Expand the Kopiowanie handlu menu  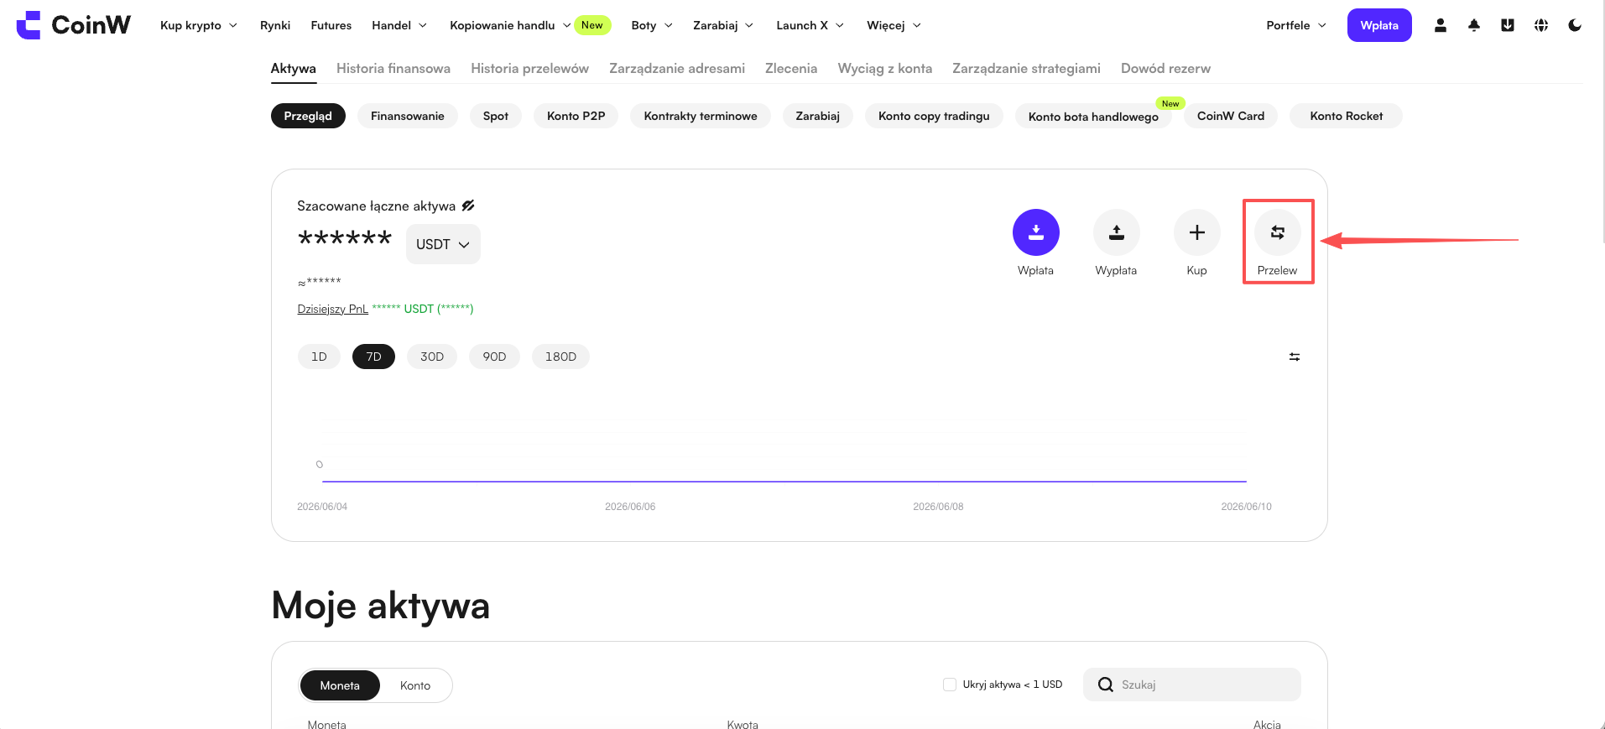click(510, 25)
